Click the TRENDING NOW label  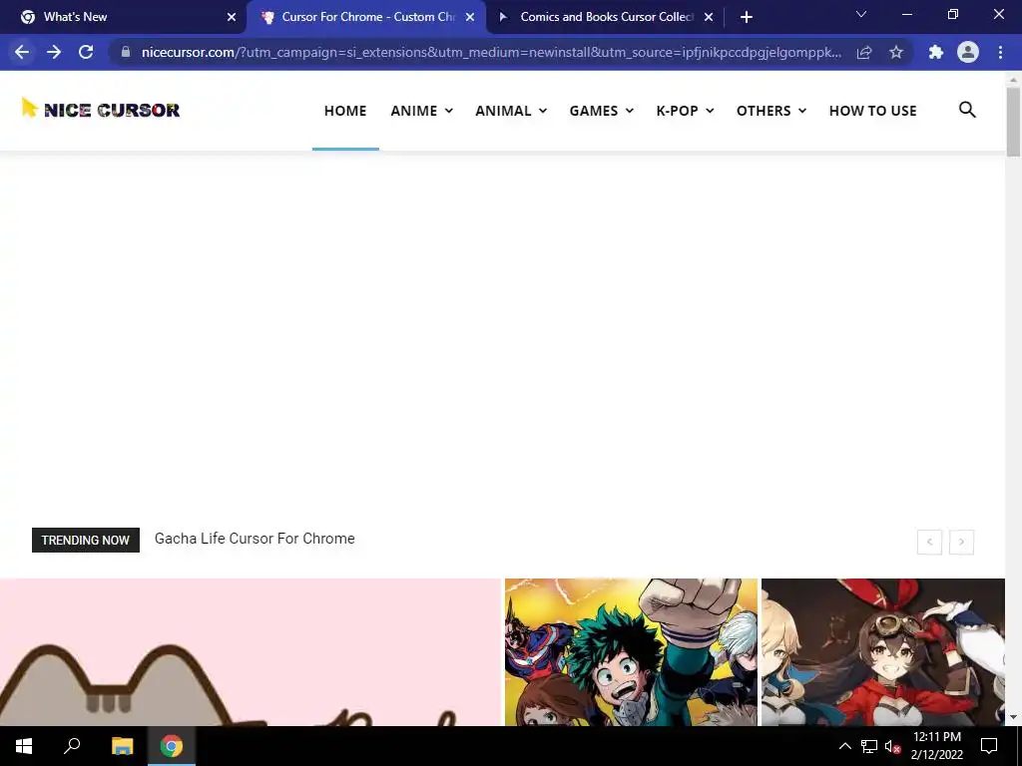coord(86,540)
